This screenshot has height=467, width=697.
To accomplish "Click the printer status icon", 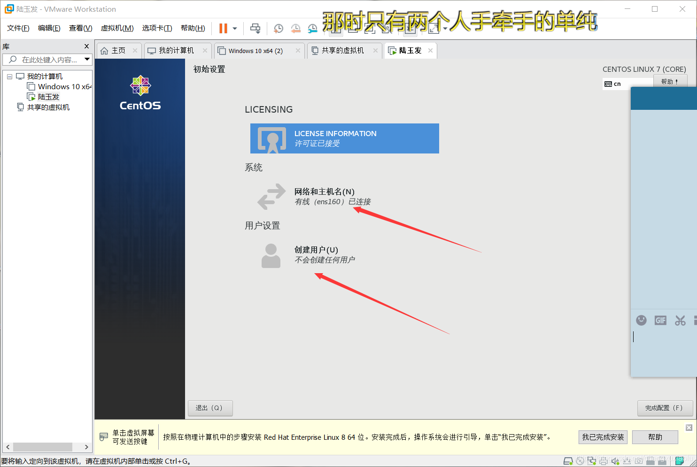I will 604,461.
